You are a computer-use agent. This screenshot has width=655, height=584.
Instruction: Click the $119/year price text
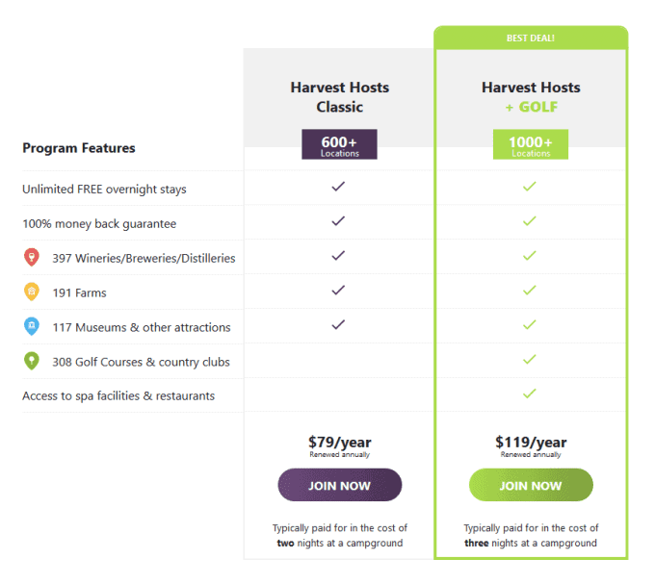[x=531, y=442]
